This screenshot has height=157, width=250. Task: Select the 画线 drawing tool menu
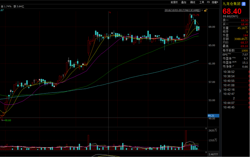(193, 2)
